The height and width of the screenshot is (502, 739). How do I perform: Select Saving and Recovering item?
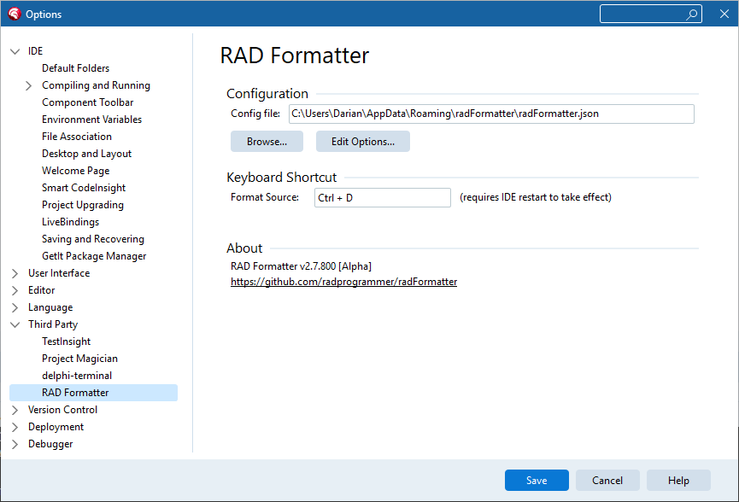(93, 239)
